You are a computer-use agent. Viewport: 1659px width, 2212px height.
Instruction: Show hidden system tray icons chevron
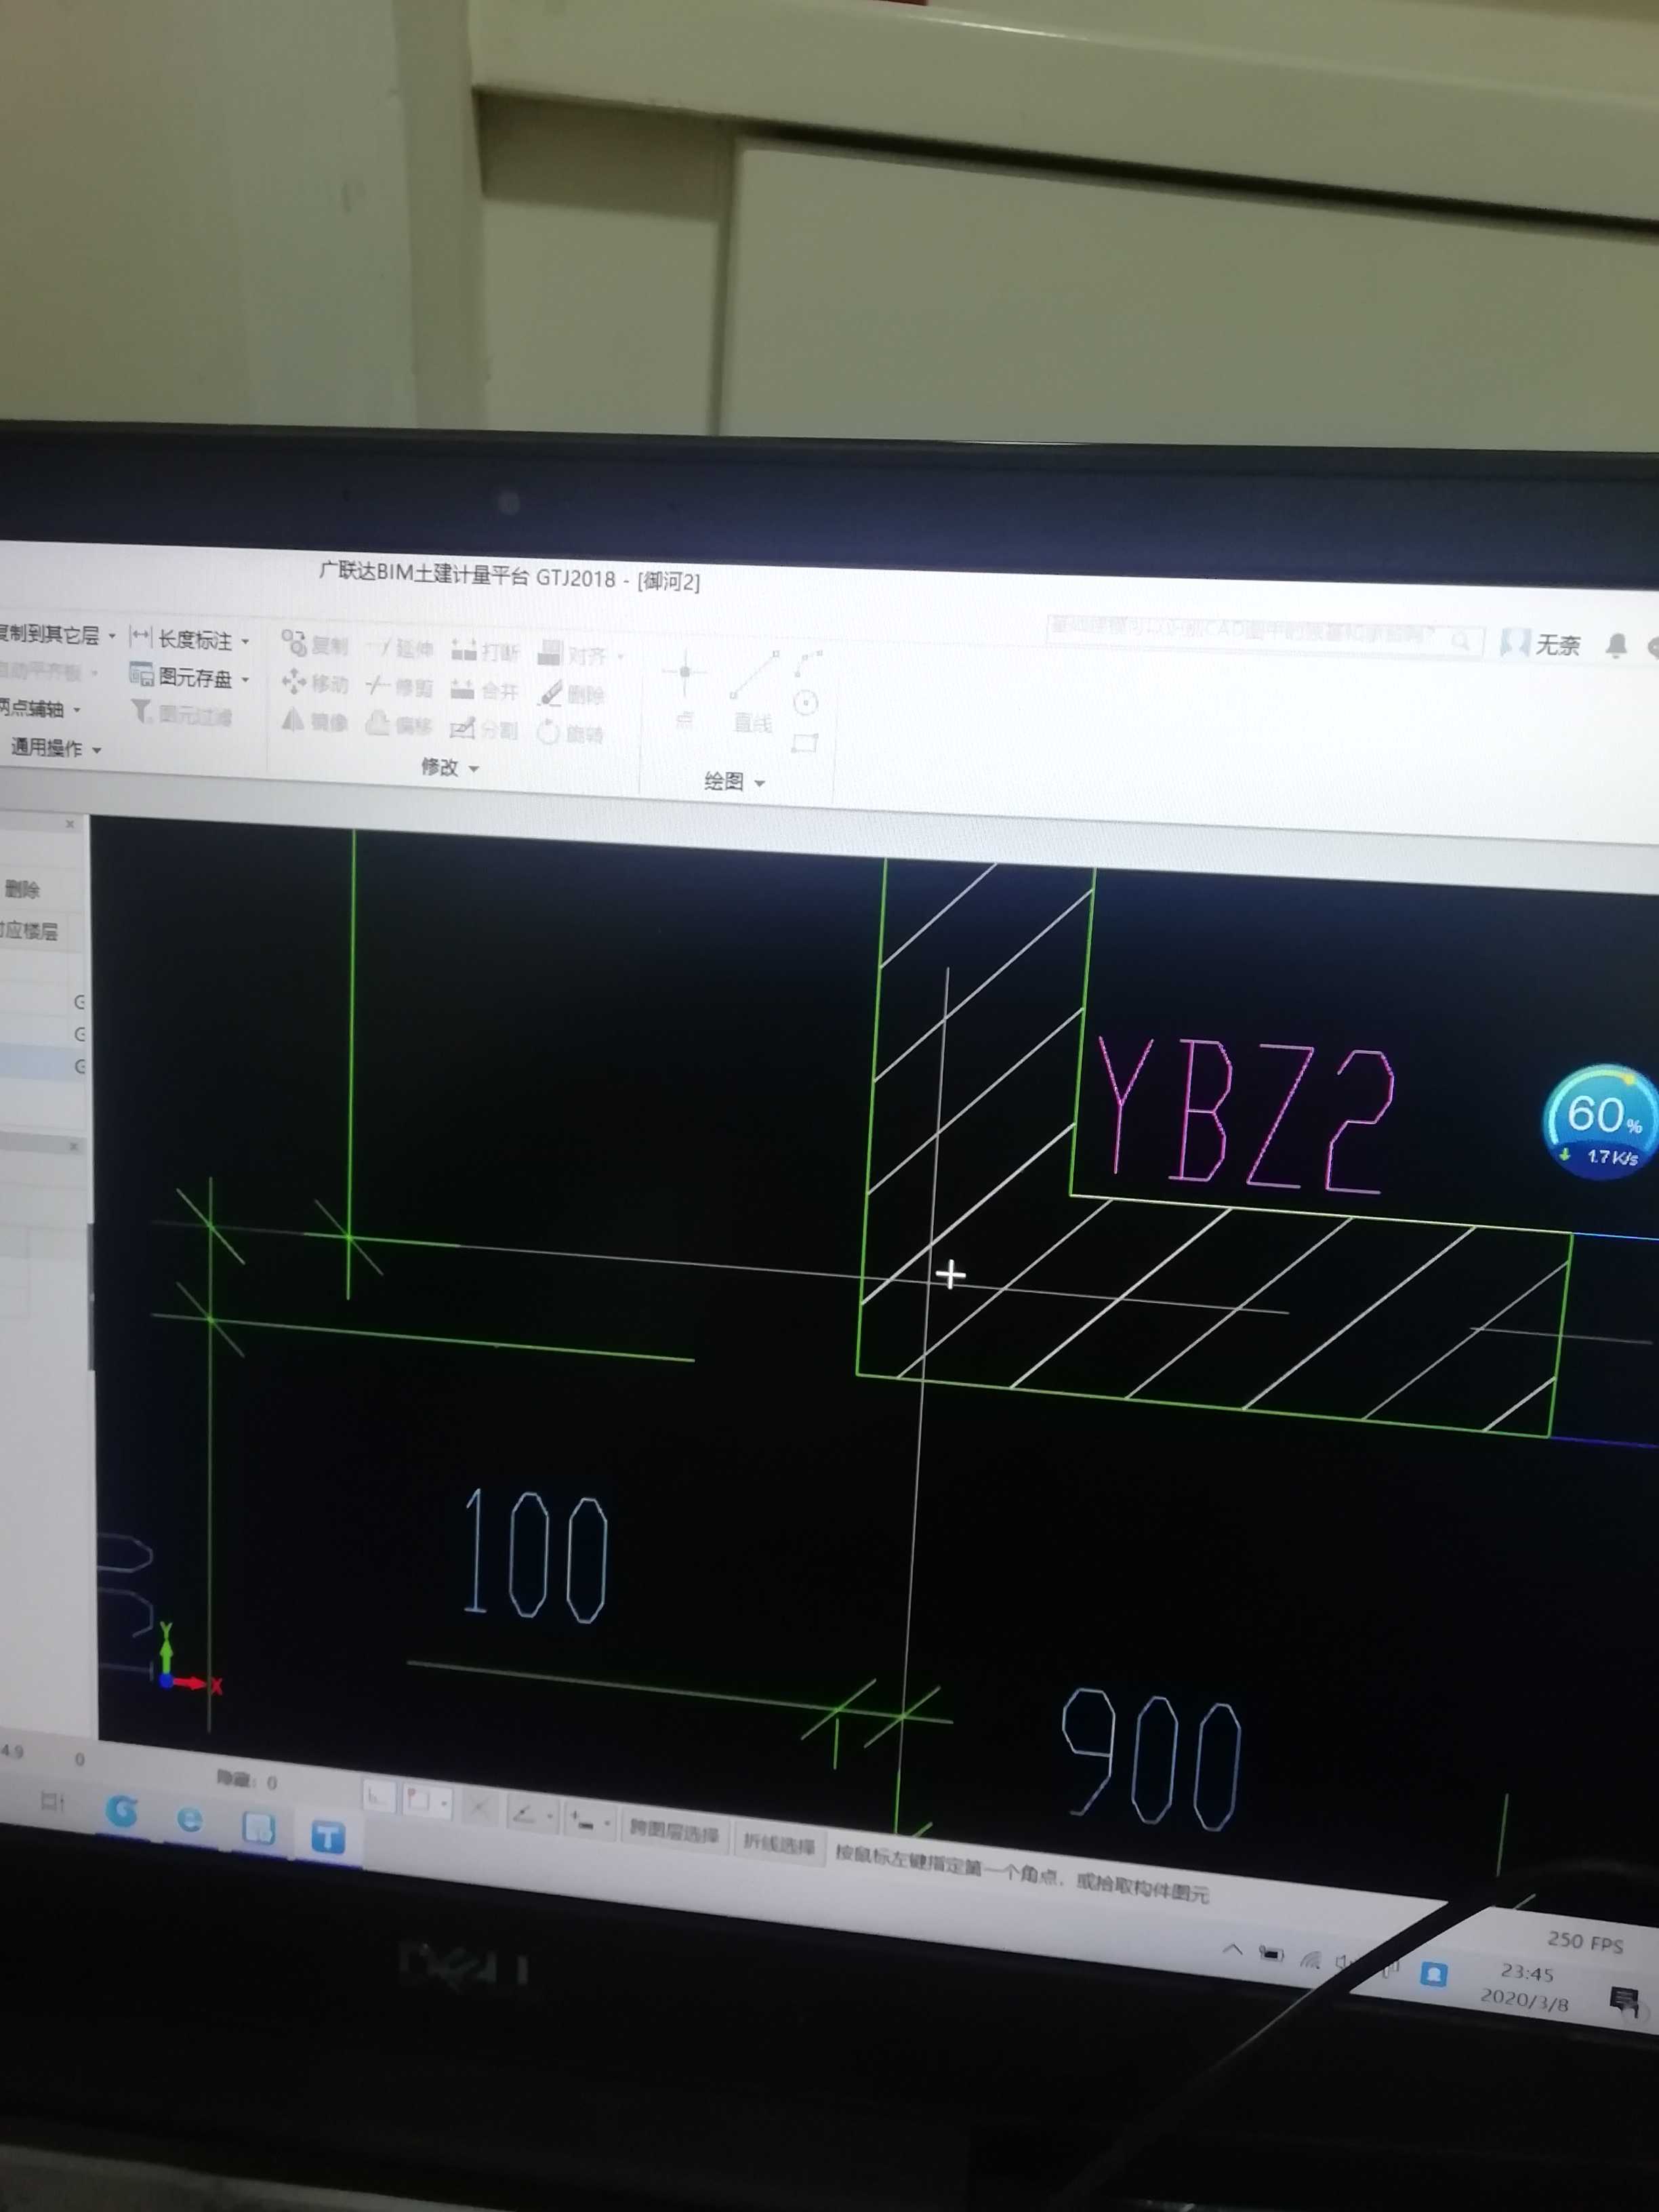pos(1232,1949)
